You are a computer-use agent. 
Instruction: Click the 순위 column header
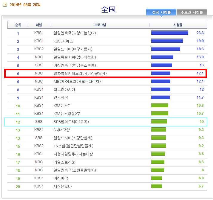(18, 25)
